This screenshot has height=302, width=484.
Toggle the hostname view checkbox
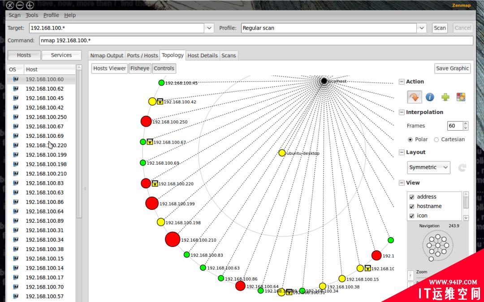pos(411,206)
